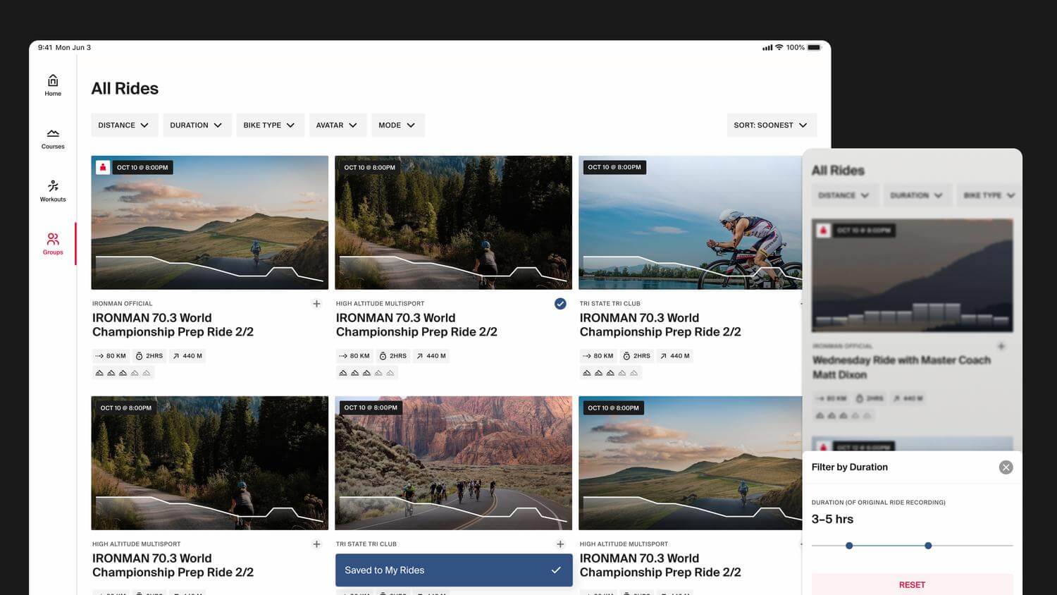Click the All Rides heading
This screenshot has height=595, width=1057.
coord(125,89)
